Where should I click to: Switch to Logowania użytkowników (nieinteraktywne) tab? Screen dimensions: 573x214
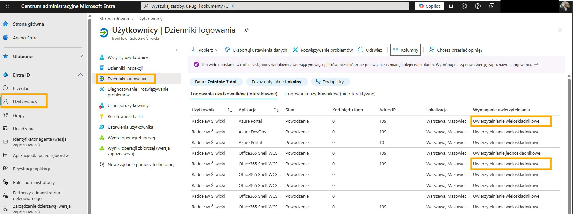pos(330,94)
